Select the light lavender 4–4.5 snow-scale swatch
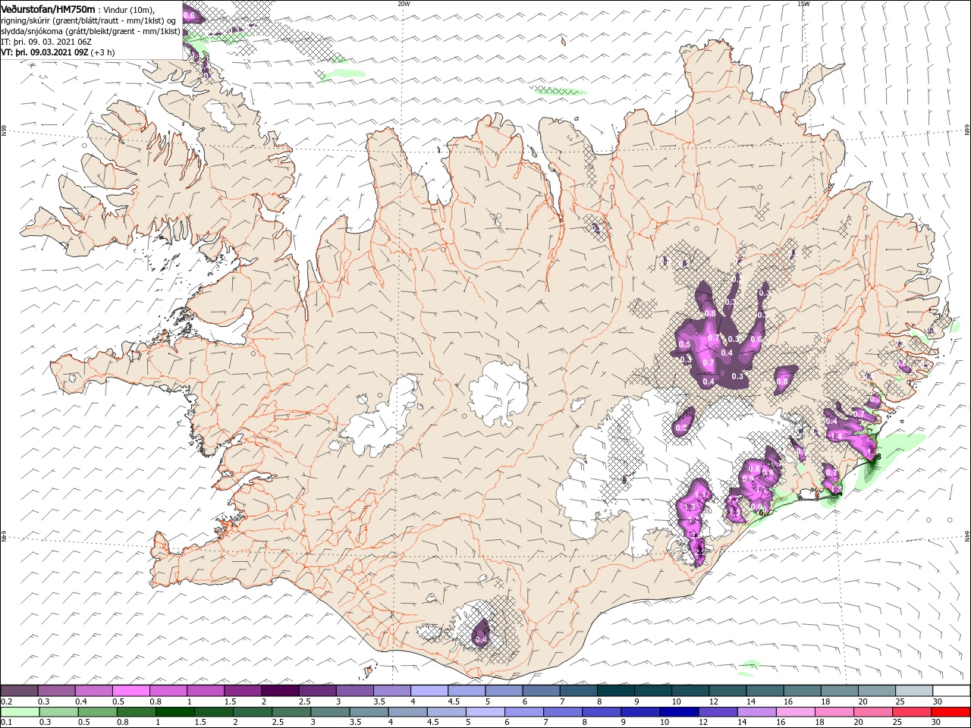The height and width of the screenshot is (728, 971). (x=429, y=691)
